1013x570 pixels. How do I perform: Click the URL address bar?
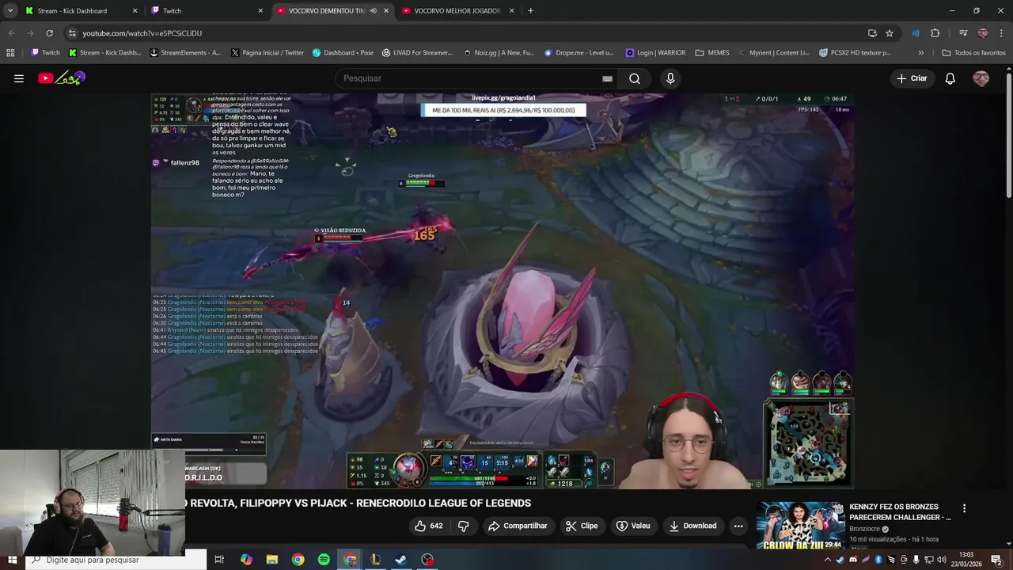click(x=467, y=33)
